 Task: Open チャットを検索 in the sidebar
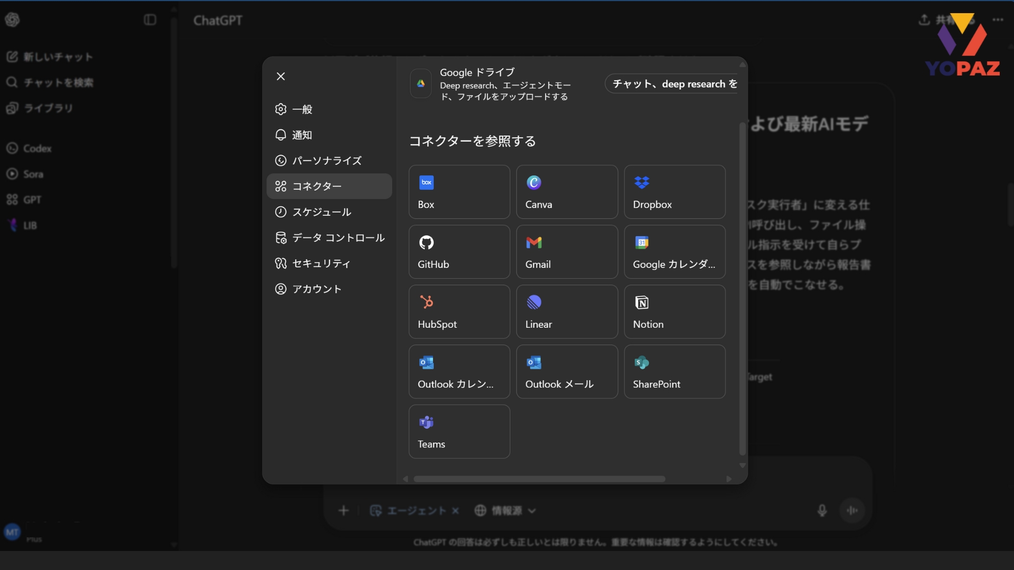pyautogui.click(x=50, y=83)
